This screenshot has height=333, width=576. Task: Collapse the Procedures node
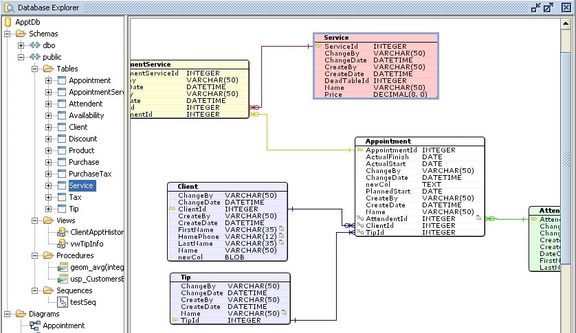click(x=34, y=256)
